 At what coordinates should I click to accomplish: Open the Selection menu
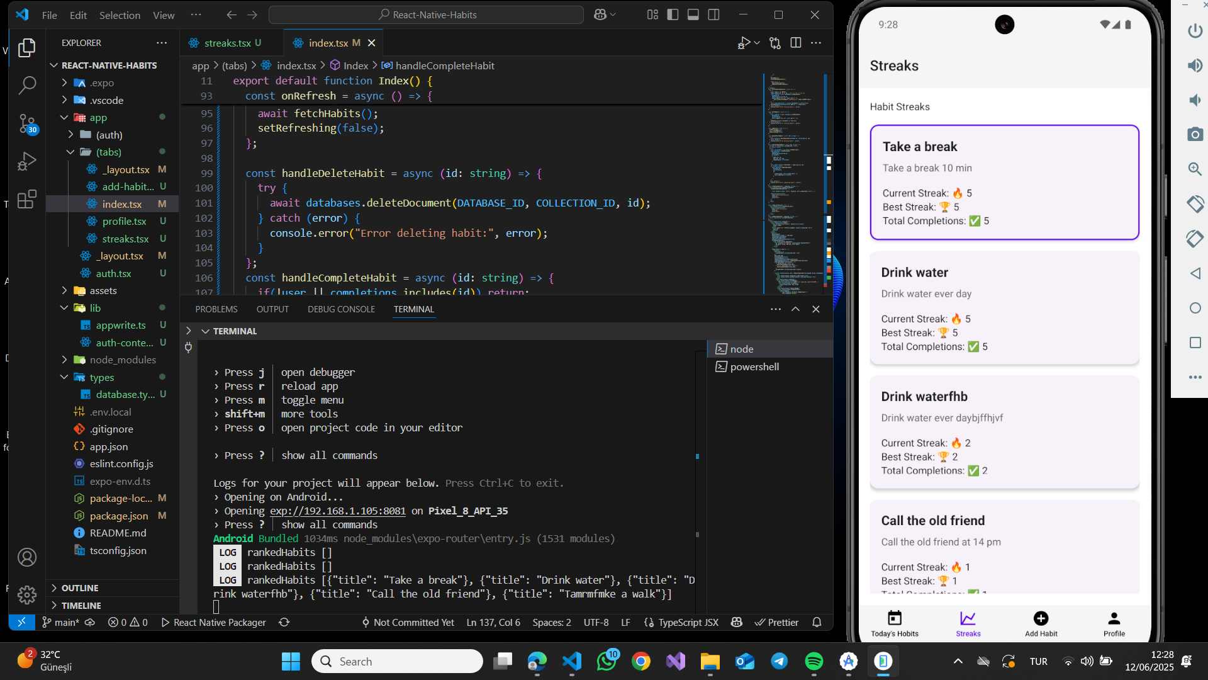(120, 15)
